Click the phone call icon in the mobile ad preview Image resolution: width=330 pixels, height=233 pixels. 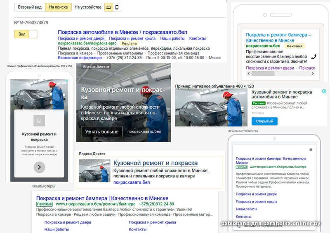point(313,56)
